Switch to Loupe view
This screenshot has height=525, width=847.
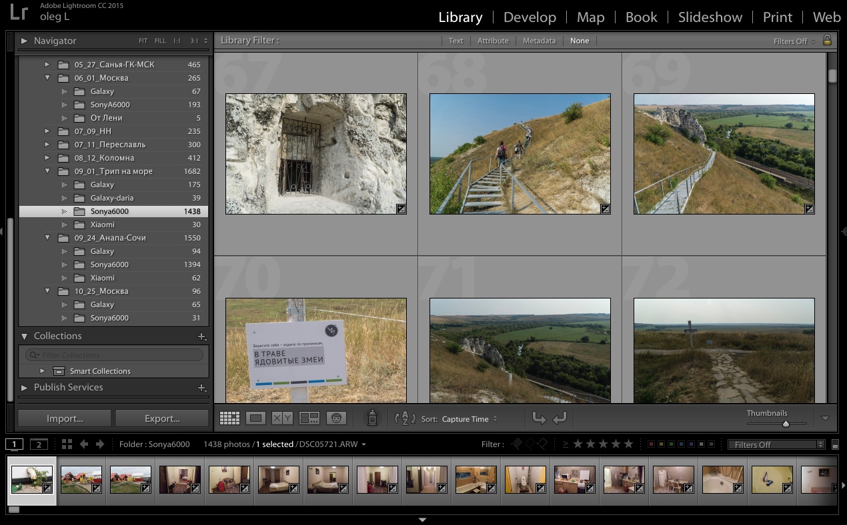click(x=255, y=418)
